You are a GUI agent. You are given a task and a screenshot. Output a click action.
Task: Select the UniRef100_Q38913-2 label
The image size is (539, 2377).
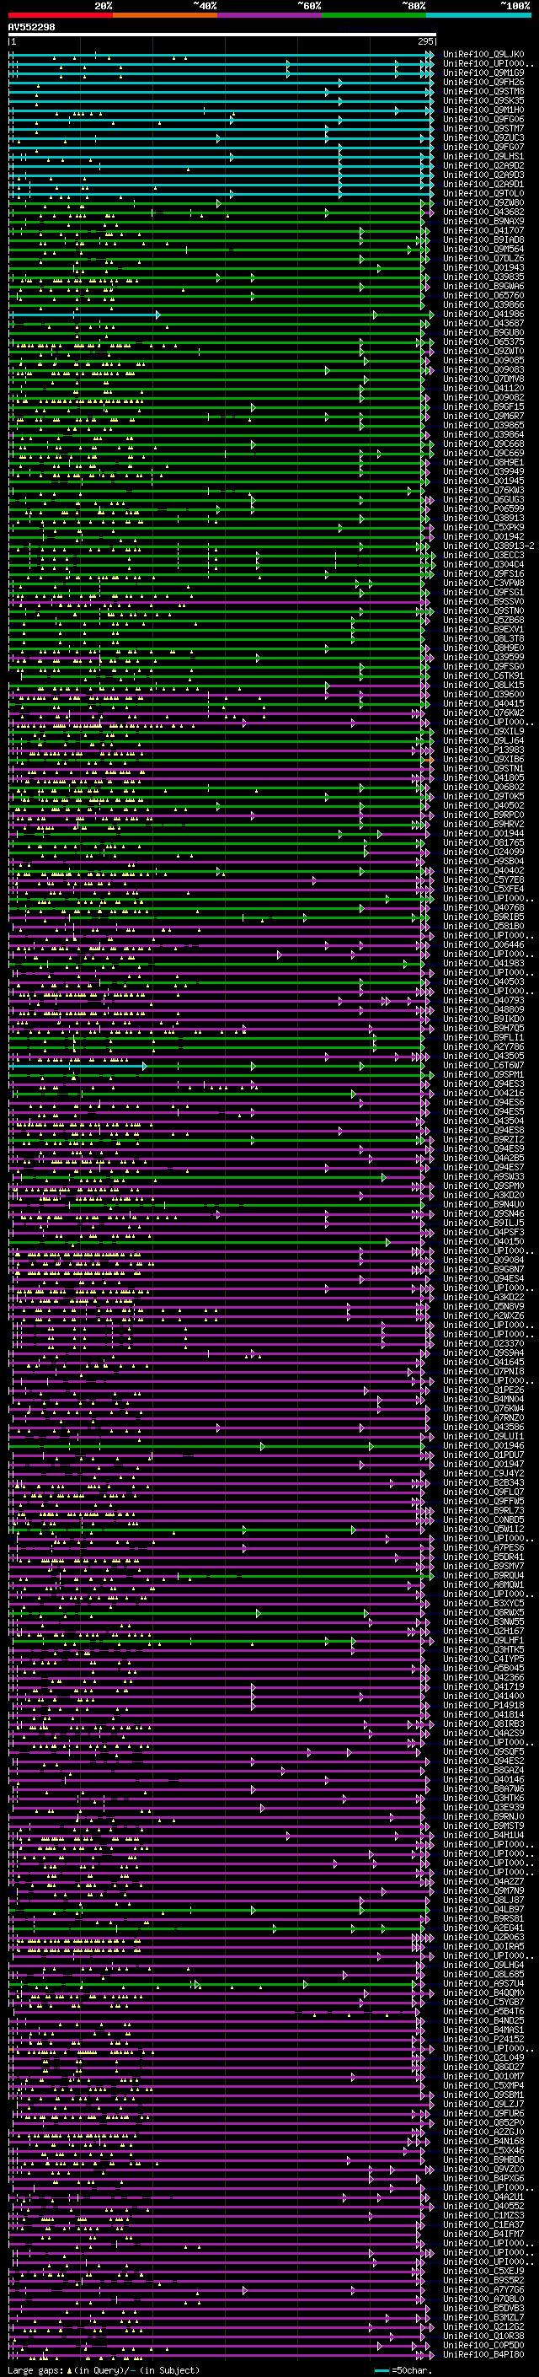(488, 546)
